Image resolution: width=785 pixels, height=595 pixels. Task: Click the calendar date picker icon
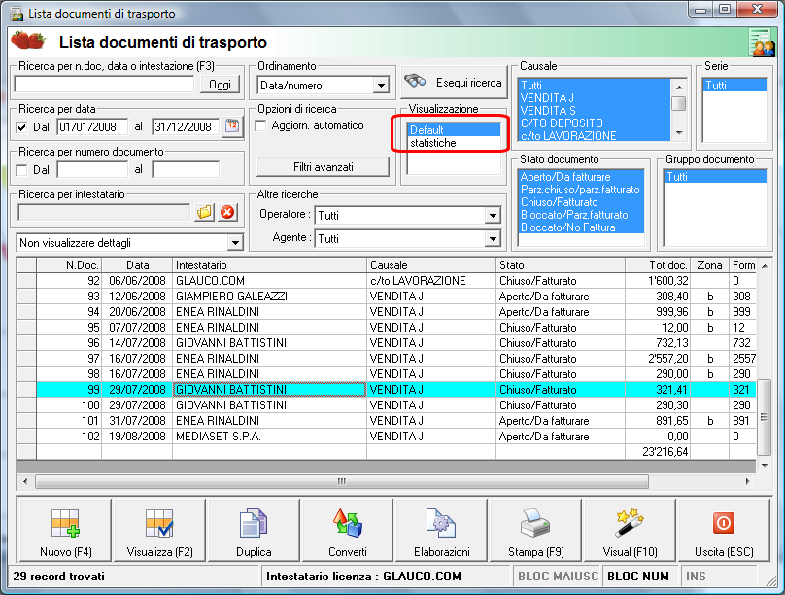tap(232, 126)
